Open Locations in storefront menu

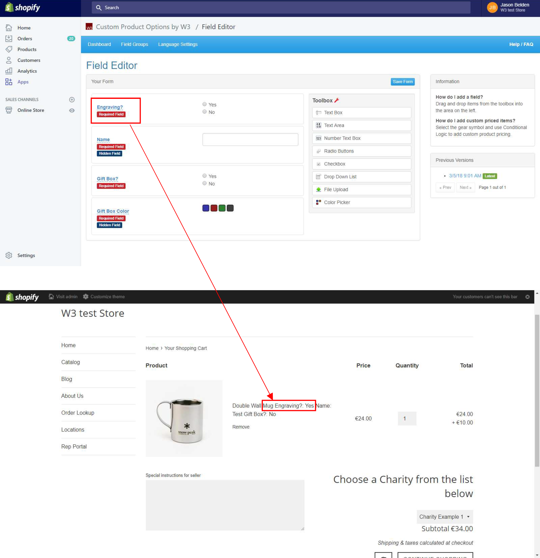pyautogui.click(x=73, y=430)
